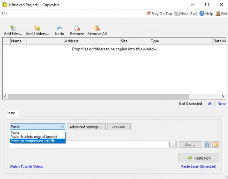Open Watch Tutorial Videos link
The width and height of the screenshot is (228, 179).
pos(27,166)
